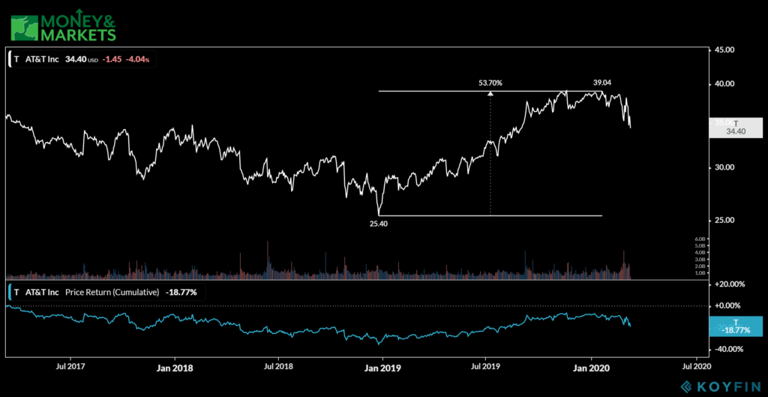768x397 pixels.
Task: Open the Price Return (Cumulative) legend
Action: (106, 293)
